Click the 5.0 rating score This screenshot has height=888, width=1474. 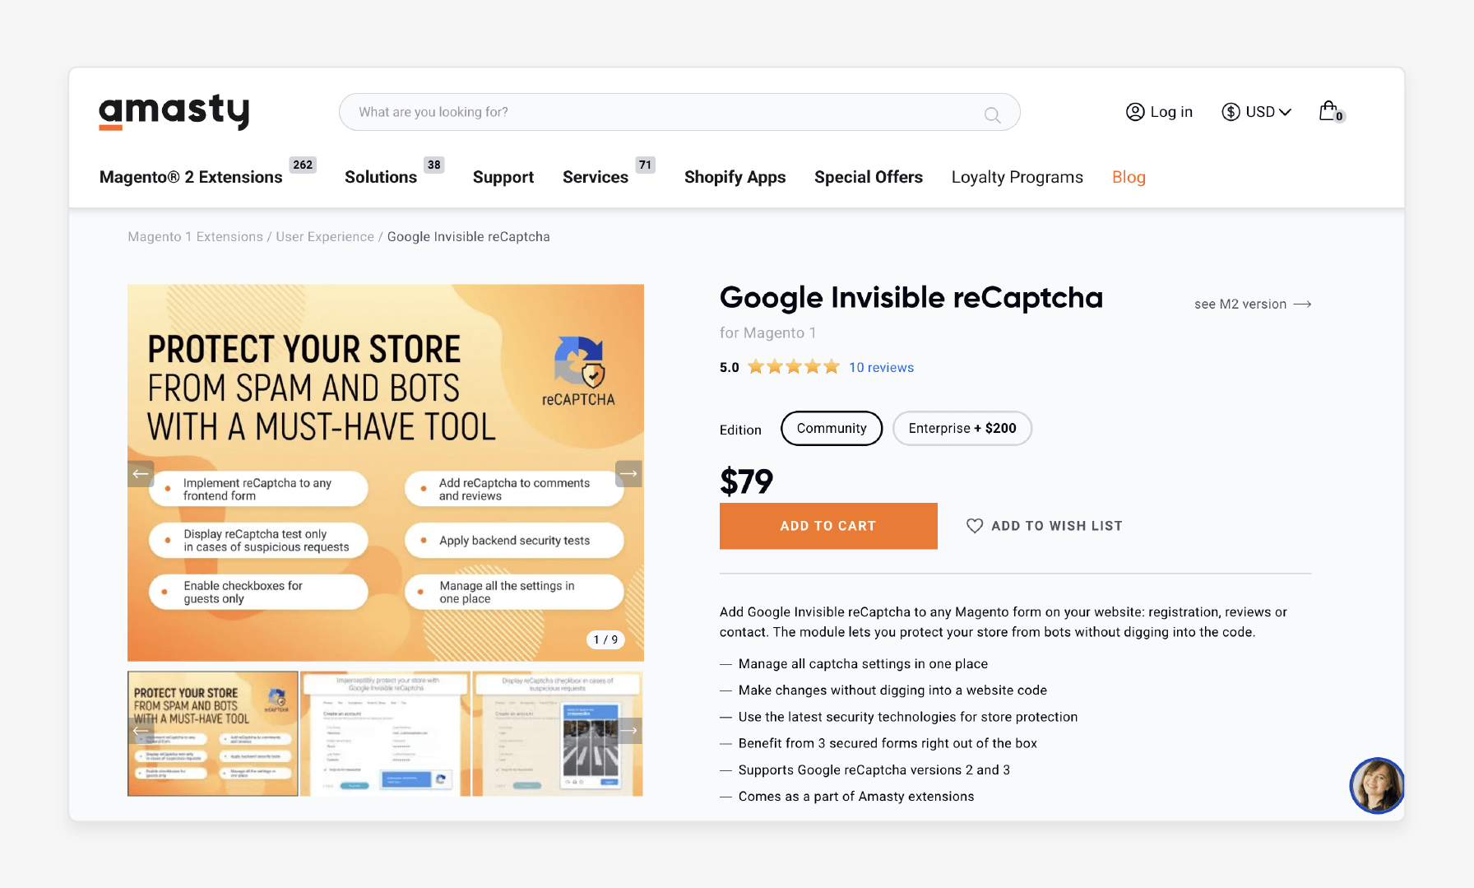pyautogui.click(x=730, y=368)
